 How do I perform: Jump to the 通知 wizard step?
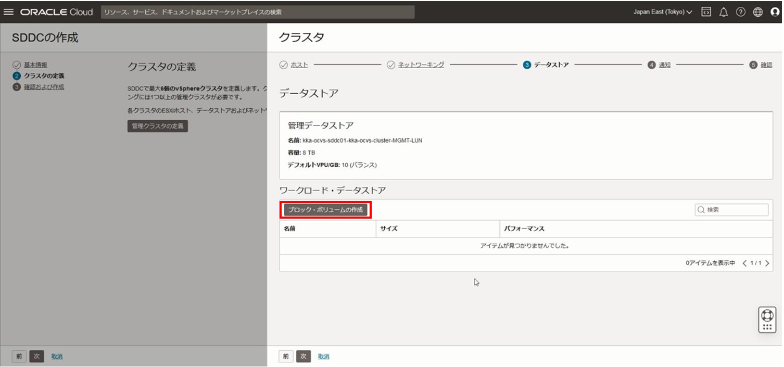664,65
